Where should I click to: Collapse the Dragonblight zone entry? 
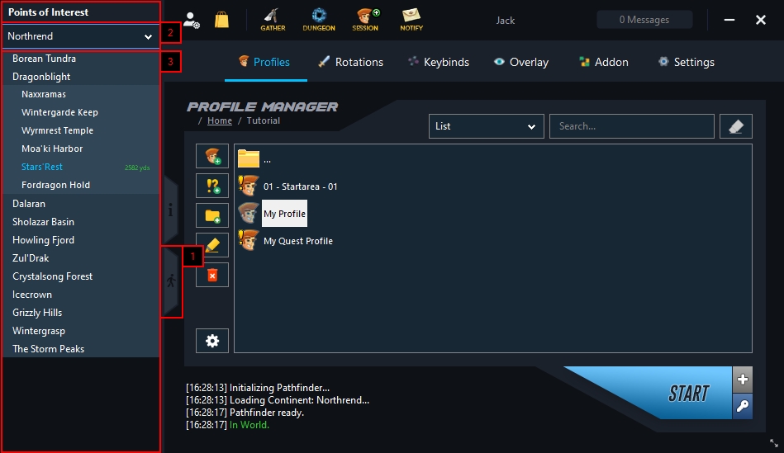41,77
